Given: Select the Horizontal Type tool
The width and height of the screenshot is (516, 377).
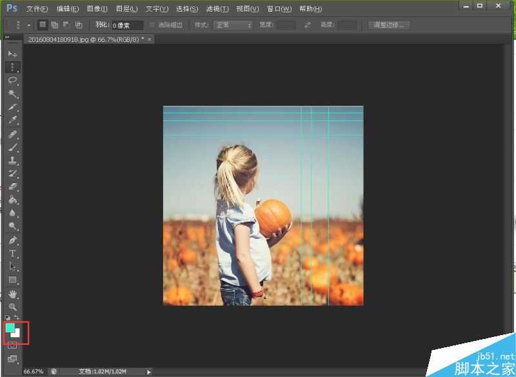Looking at the screenshot, I should pyautogui.click(x=12, y=253).
